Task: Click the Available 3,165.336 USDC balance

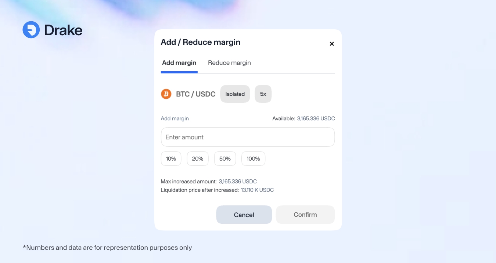Action: [316, 118]
